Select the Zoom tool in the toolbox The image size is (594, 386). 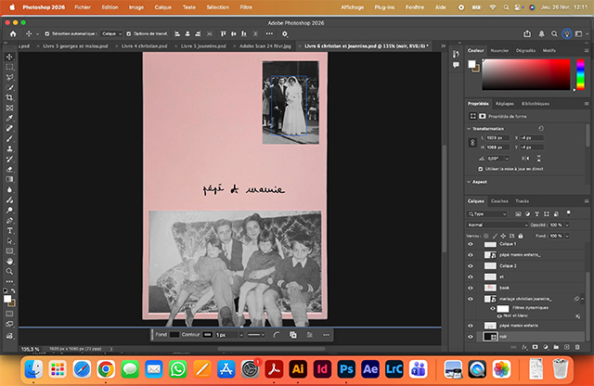(10, 272)
